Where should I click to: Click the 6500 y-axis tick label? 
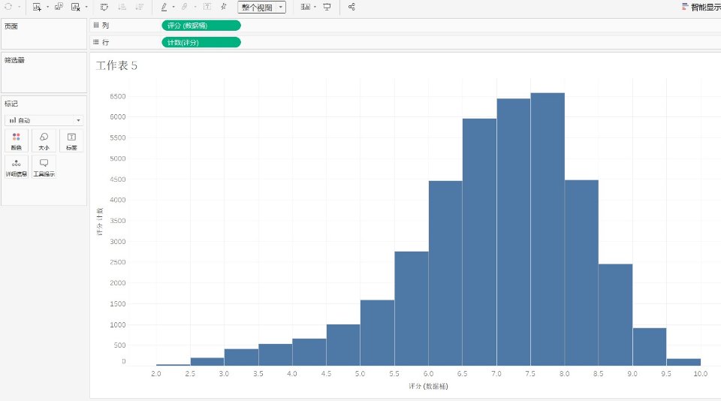pyautogui.click(x=118, y=97)
